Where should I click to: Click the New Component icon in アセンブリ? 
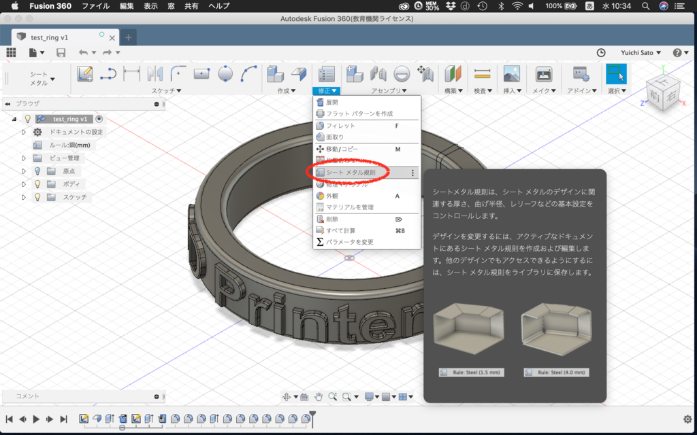355,73
